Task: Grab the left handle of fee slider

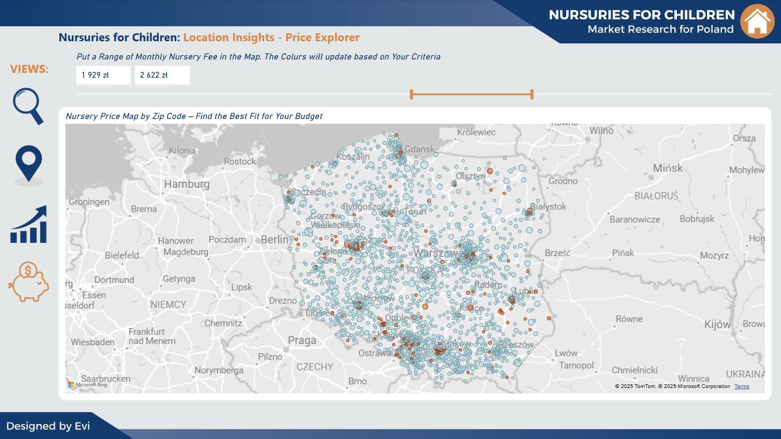Action: point(411,94)
